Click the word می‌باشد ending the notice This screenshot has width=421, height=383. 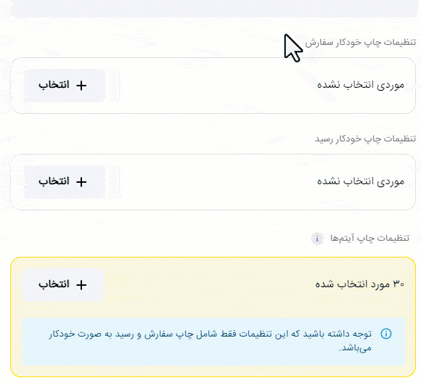pyautogui.click(x=355, y=348)
